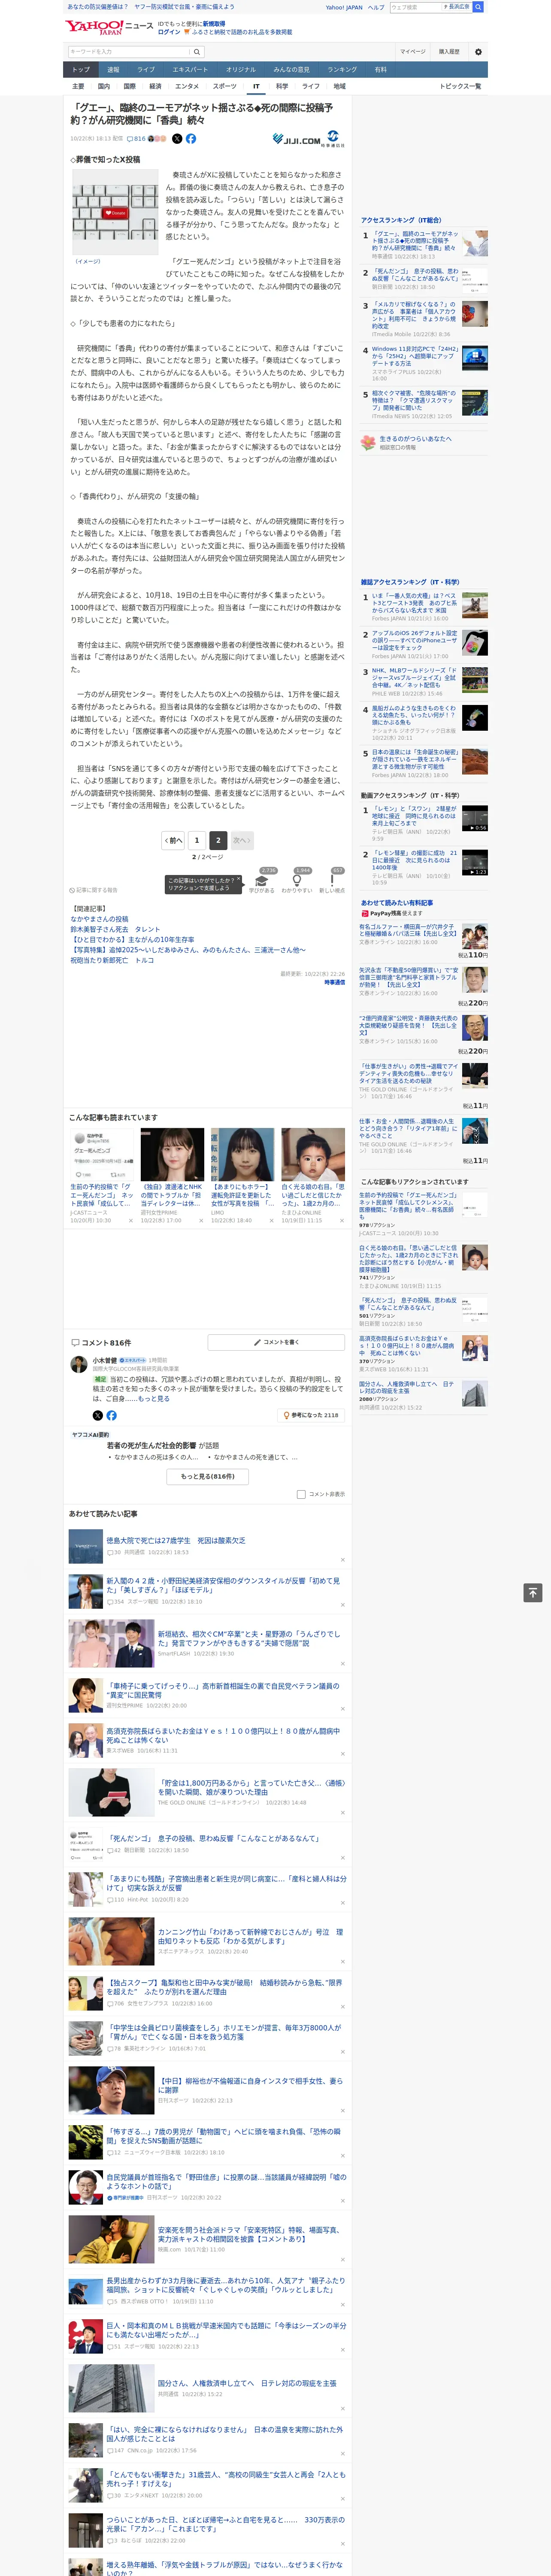
Task: Share article on X below headline
Action: click(177, 139)
